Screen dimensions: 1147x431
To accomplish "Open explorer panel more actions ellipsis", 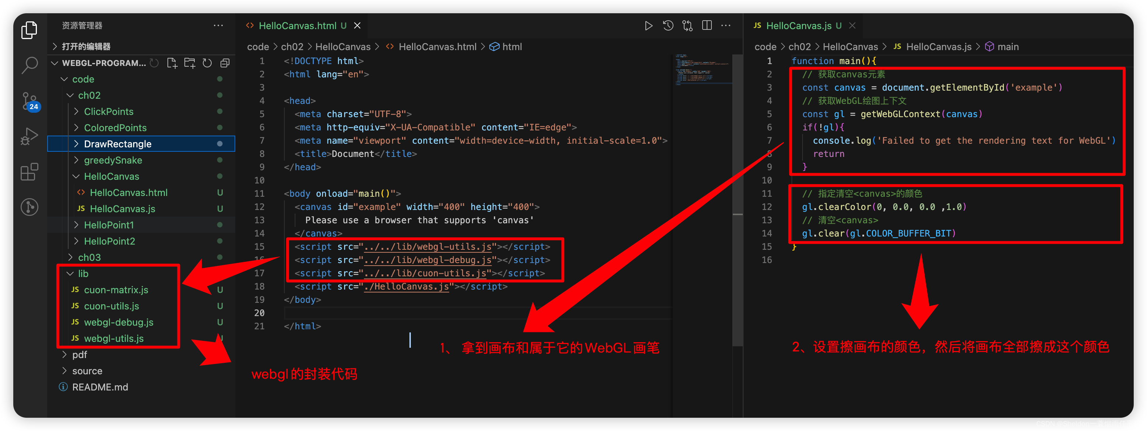I will click(218, 26).
